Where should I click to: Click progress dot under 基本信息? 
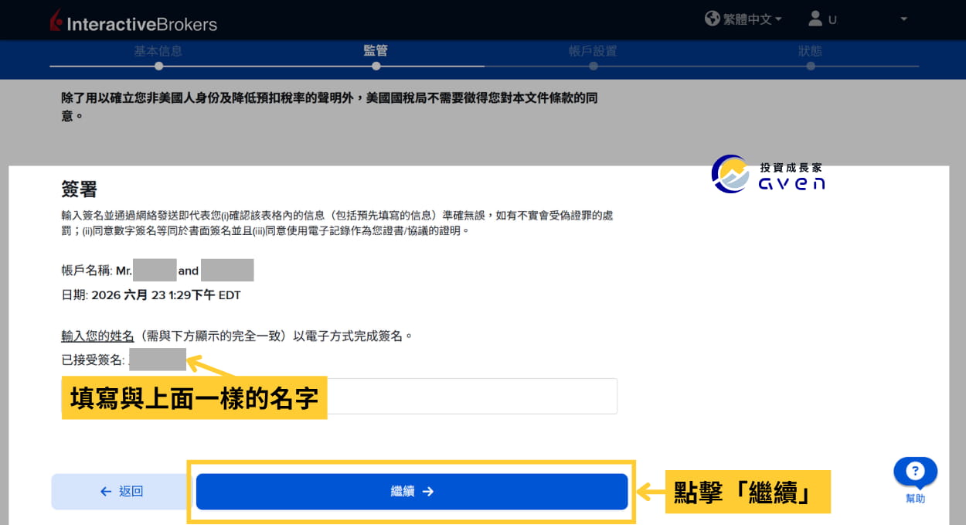point(158,66)
